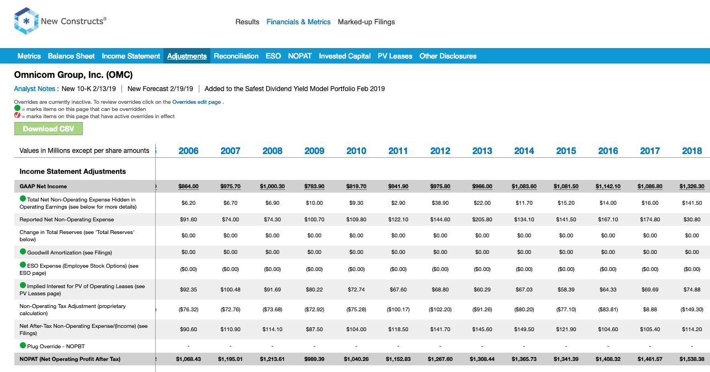Switch to the Invested Capital tab

tap(345, 56)
